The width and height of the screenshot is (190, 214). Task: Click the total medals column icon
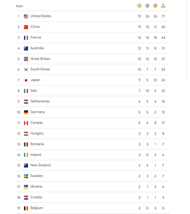tap(163, 6)
